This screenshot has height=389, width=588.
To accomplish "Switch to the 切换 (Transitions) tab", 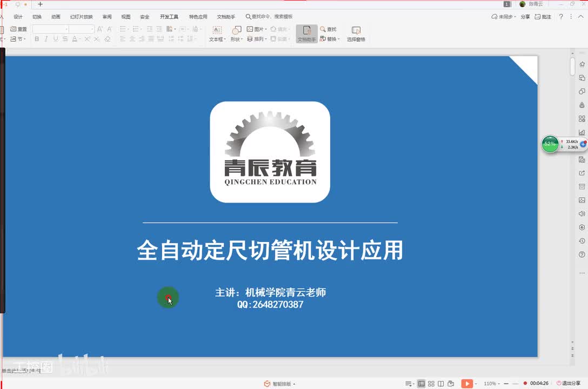I will click(x=37, y=17).
